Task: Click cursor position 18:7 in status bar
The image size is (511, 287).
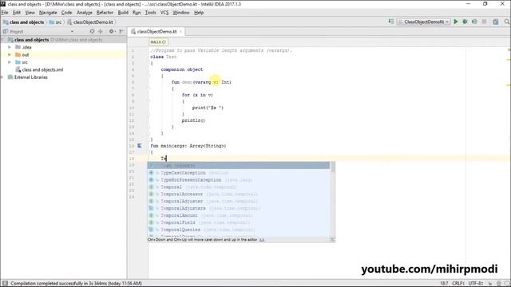Action: [444, 284]
